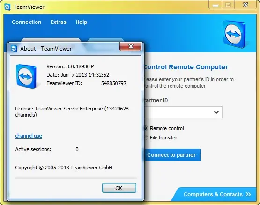The width and height of the screenshot is (260, 205).
Task: Close the About - TeamViewer dialog
Action: [x=131, y=46]
